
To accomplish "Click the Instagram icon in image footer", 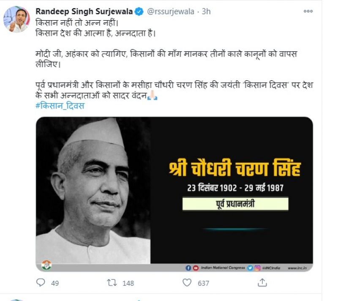I will click(x=258, y=268).
